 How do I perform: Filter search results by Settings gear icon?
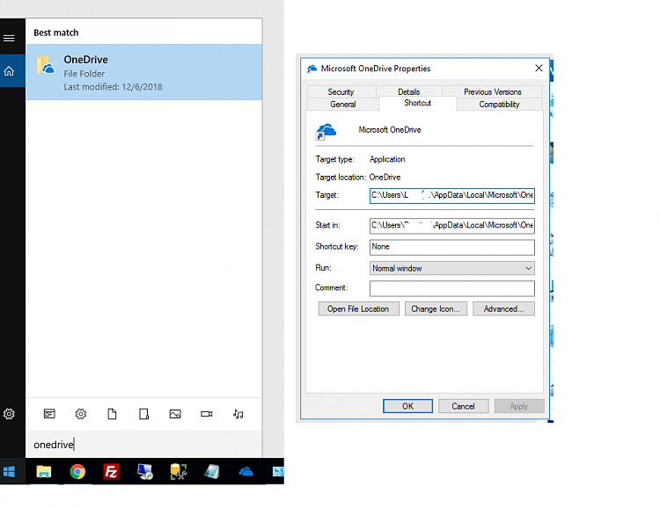click(81, 414)
